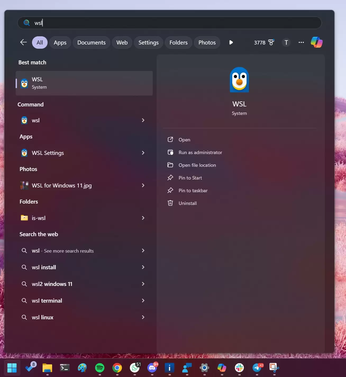Open Slack from the taskbar
This screenshot has height=377, width=346.
click(x=239, y=367)
